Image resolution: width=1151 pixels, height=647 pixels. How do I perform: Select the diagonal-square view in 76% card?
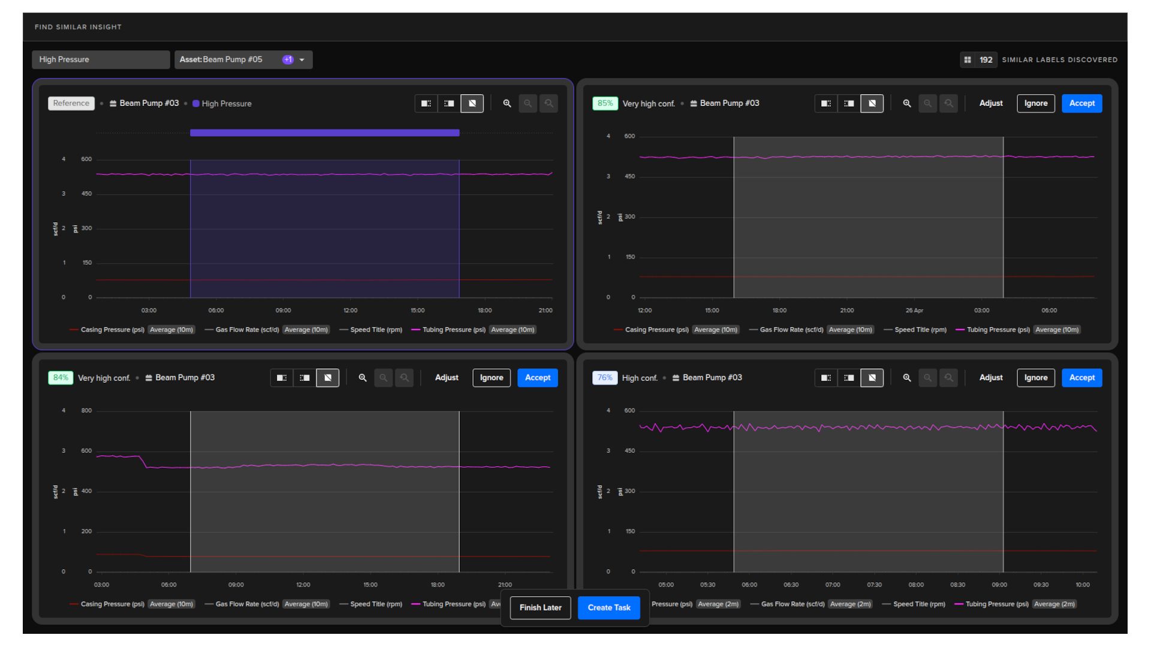pyautogui.click(x=872, y=378)
